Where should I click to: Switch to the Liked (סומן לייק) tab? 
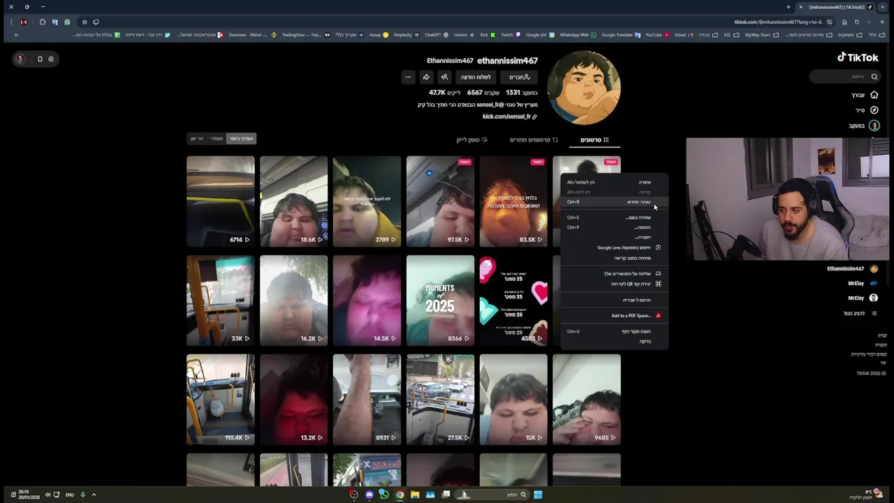(472, 140)
